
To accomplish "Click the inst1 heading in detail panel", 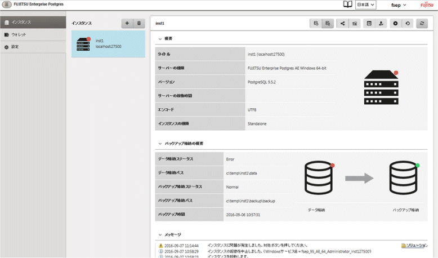I will [x=160, y=24].
